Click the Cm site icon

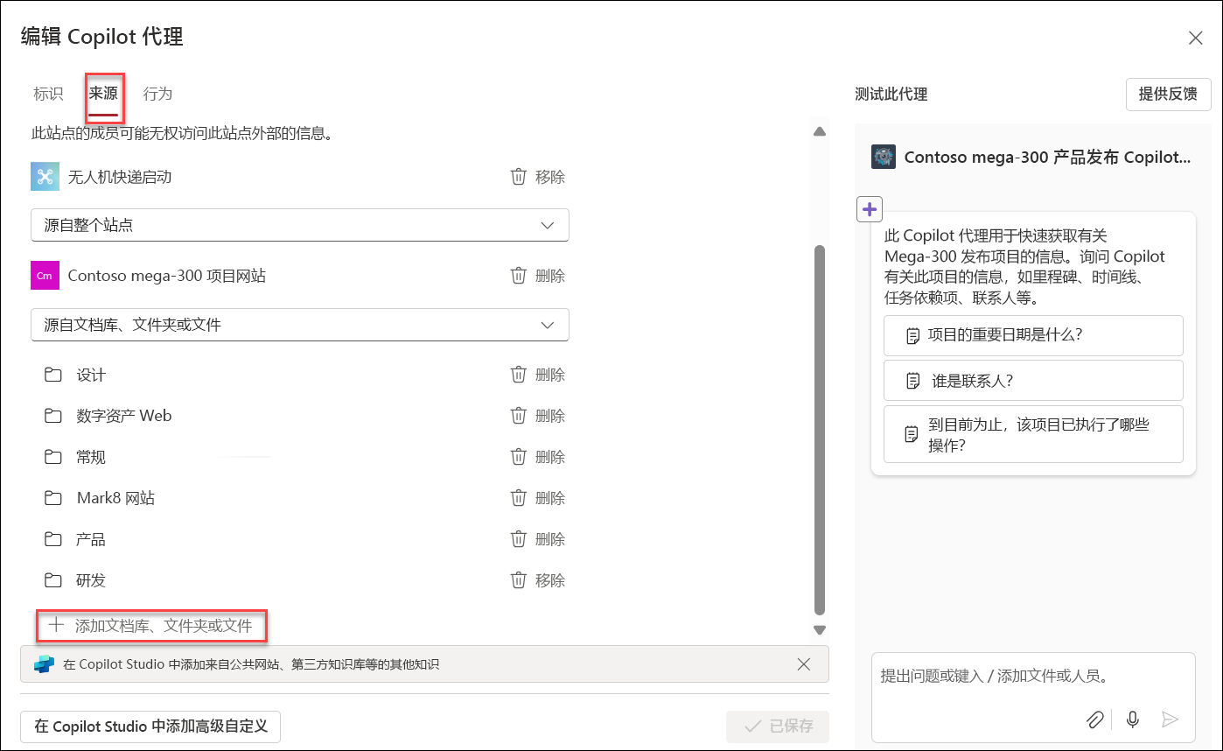[45, 276]
